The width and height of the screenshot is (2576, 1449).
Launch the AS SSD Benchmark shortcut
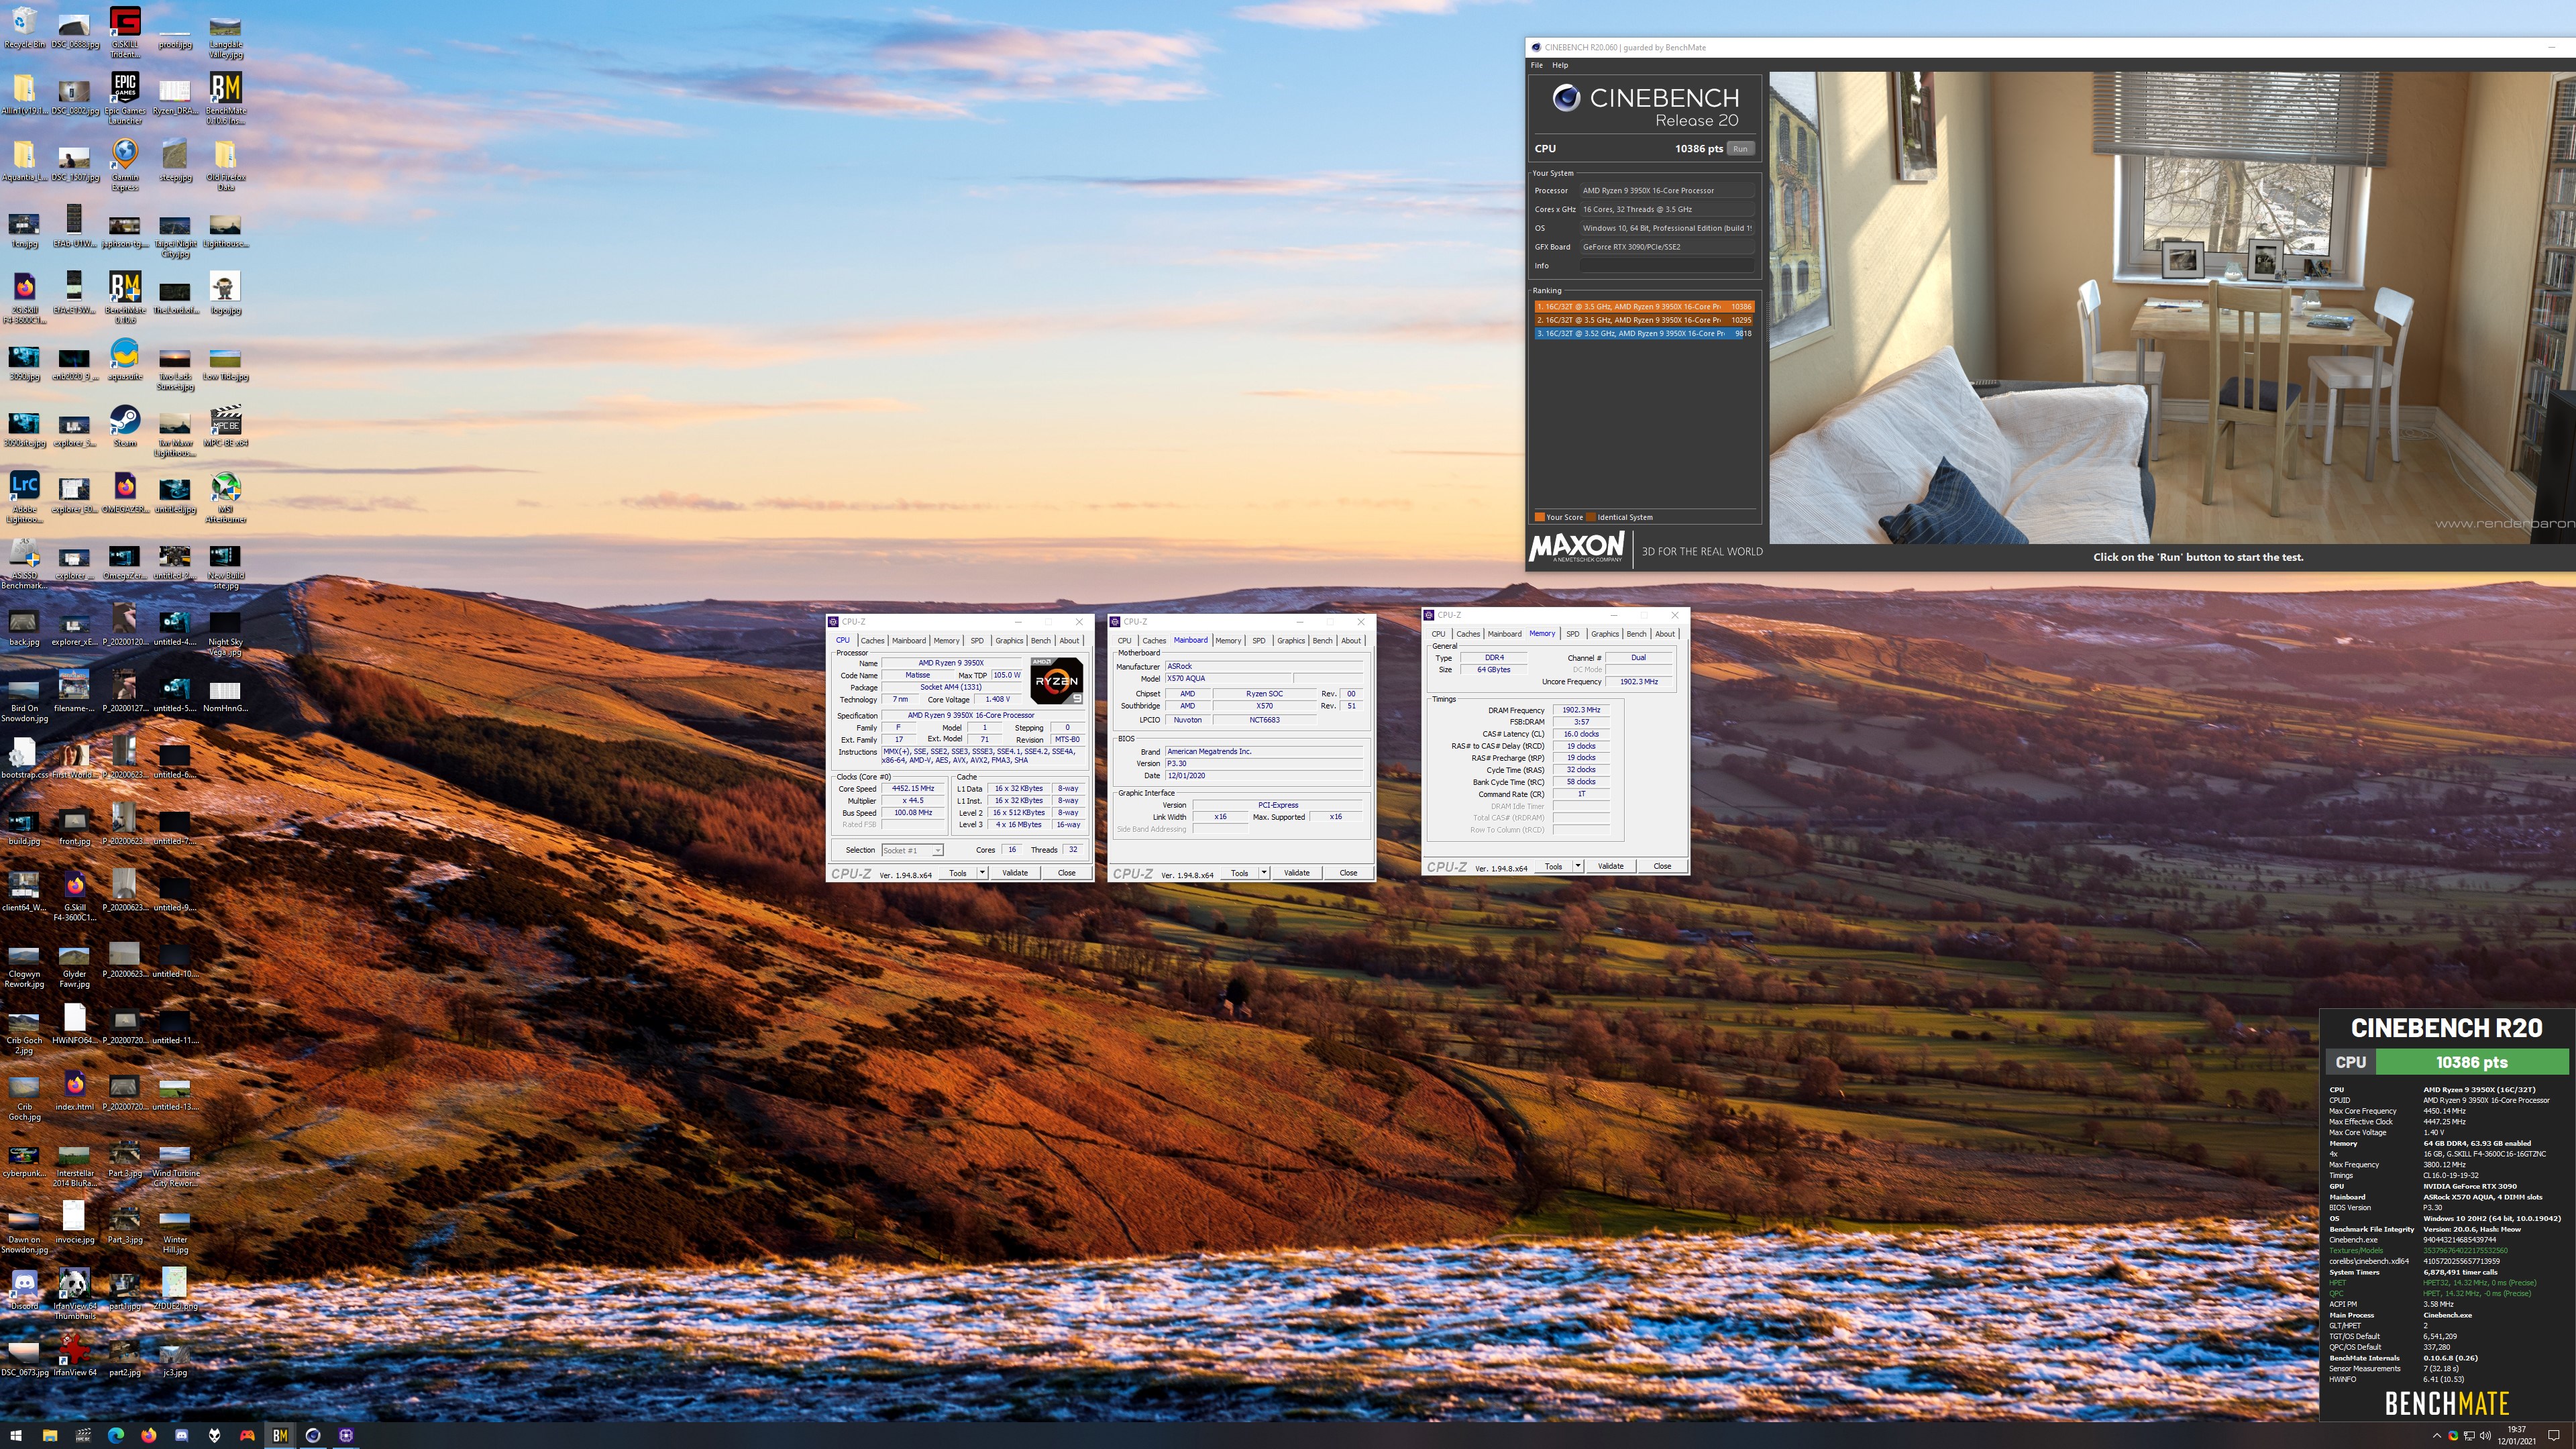point(24,563)
